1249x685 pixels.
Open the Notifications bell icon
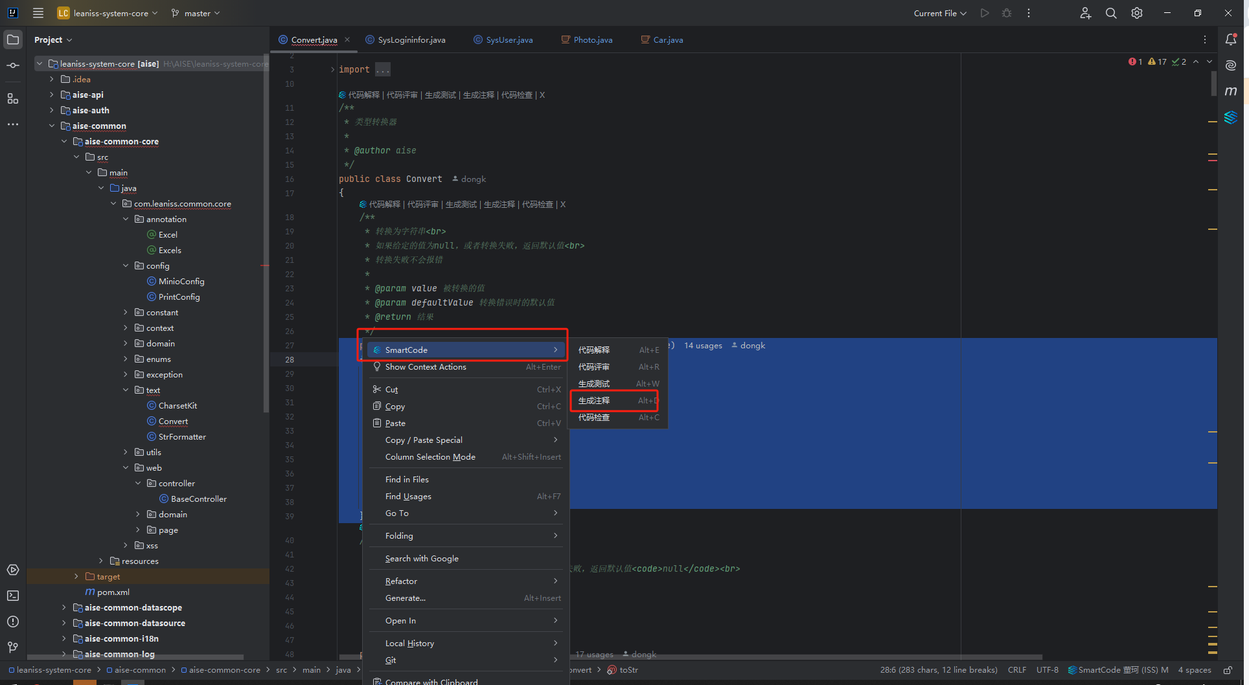click(1231, 39)
